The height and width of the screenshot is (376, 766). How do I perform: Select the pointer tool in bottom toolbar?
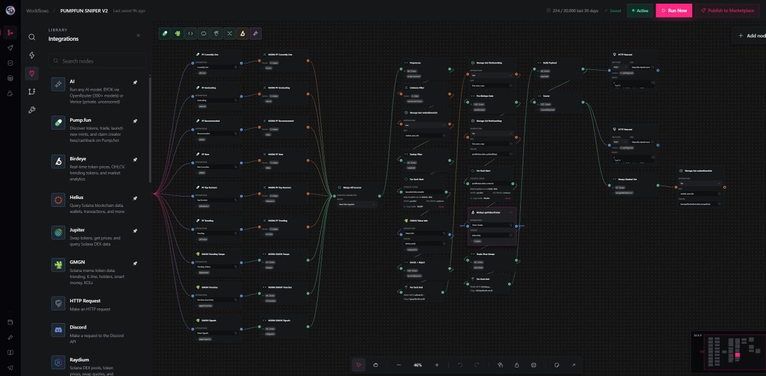tap(359, 365)
